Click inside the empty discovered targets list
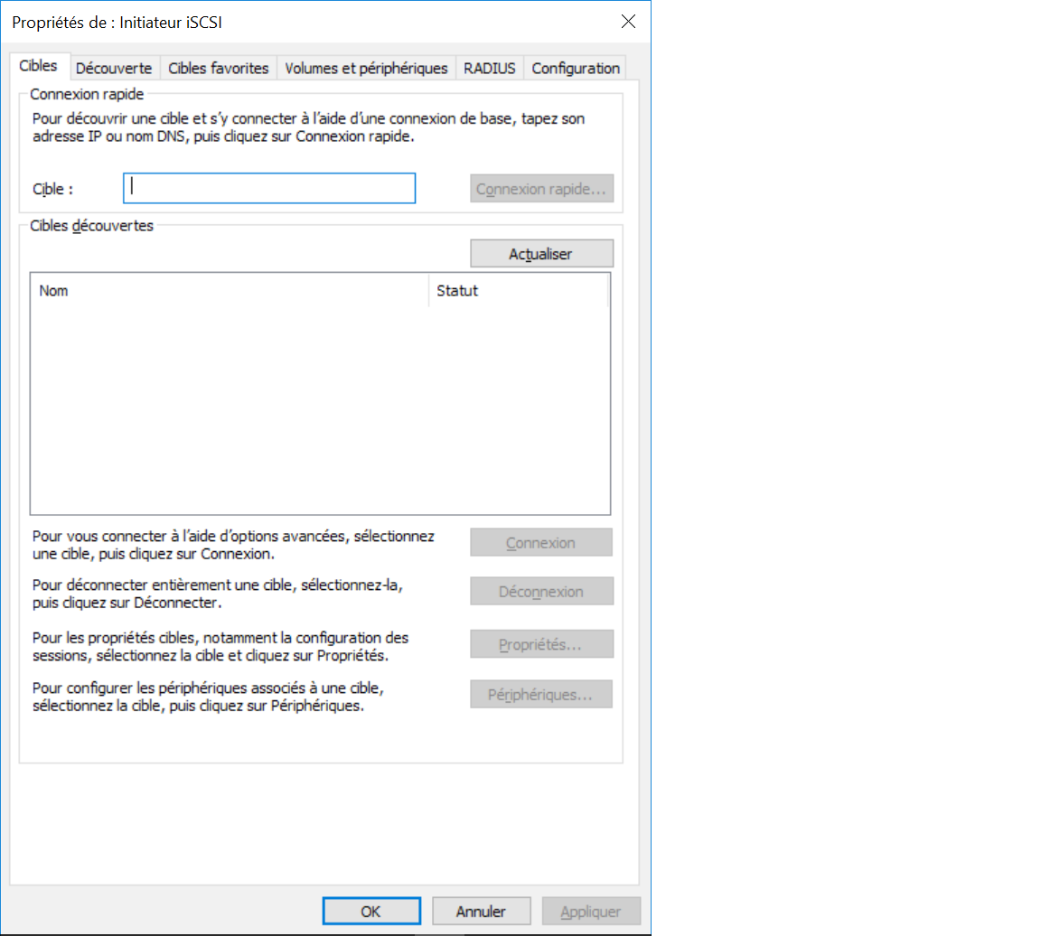 click(320, 407)
